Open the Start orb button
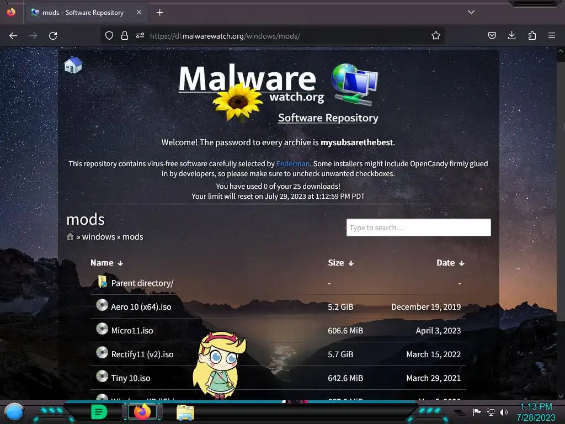The width and height of the screenshot is (565, 424). coord(14,412)
